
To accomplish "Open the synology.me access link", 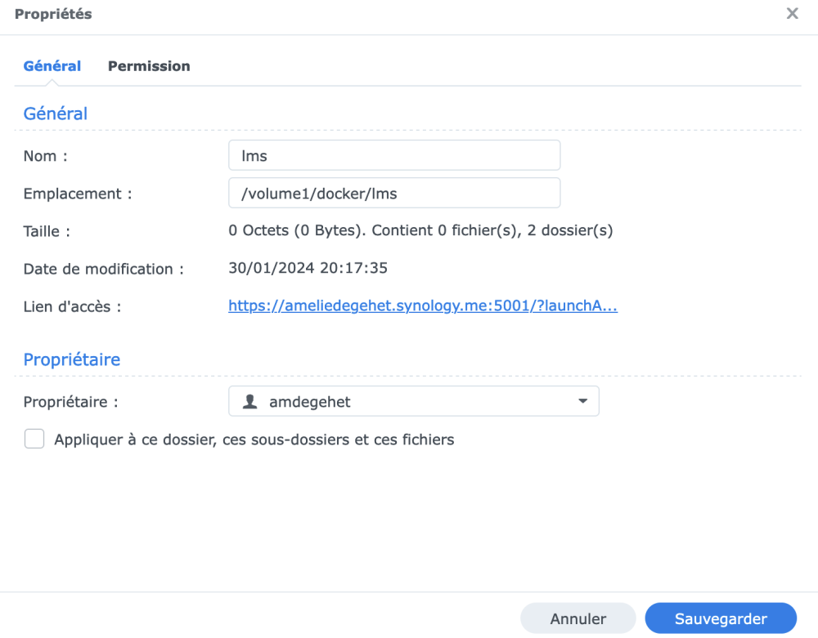I will (422, 306).
